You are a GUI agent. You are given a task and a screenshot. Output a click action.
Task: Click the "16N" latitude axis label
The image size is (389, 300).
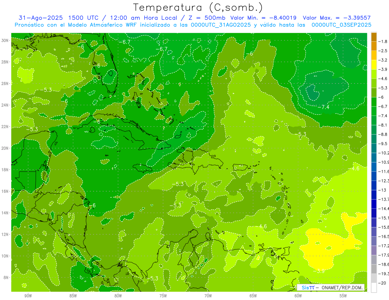(x=6, y=191)
